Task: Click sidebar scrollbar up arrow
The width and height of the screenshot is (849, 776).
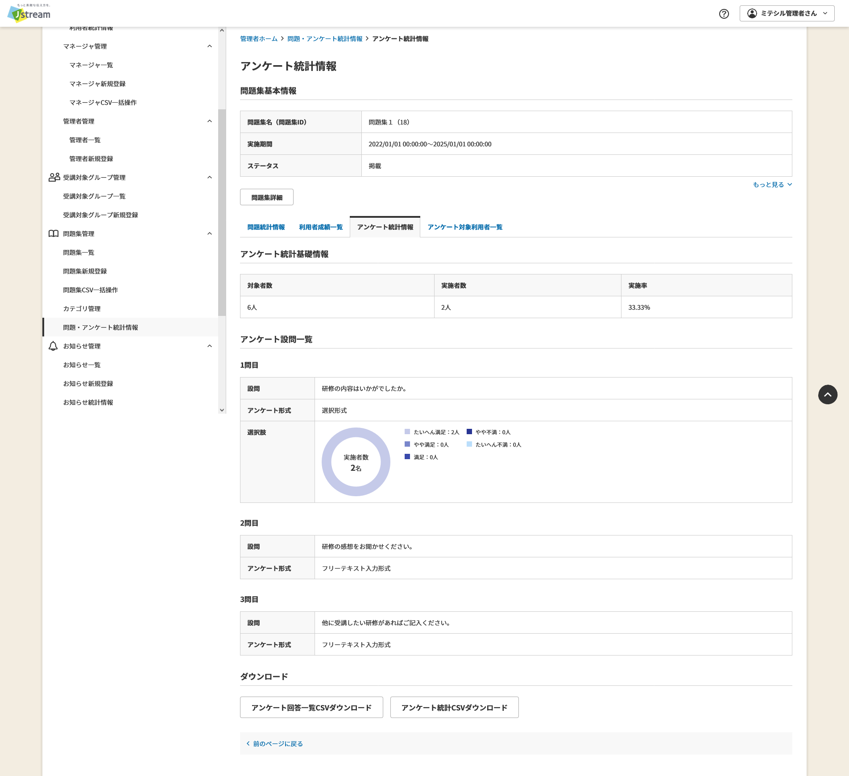Action: tap(222, 30)
